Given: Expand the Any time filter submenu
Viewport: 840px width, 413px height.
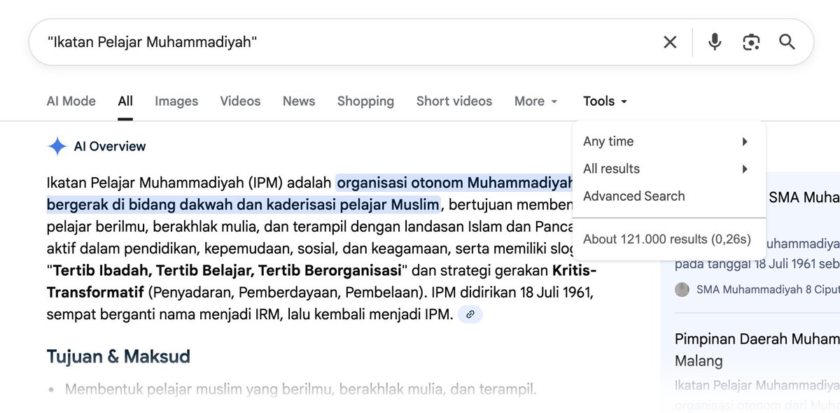Looking at the screenshot, I should click(669, 141).
